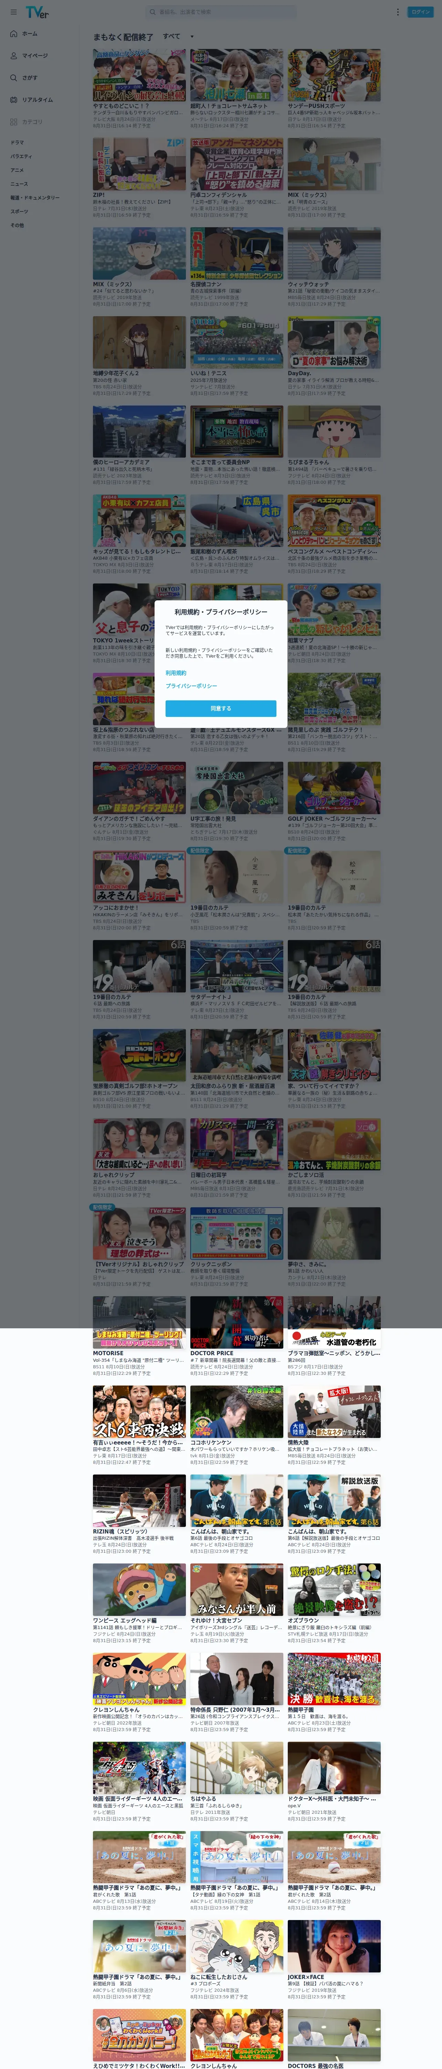Open さがす search page in sidebar

(30, 78)
